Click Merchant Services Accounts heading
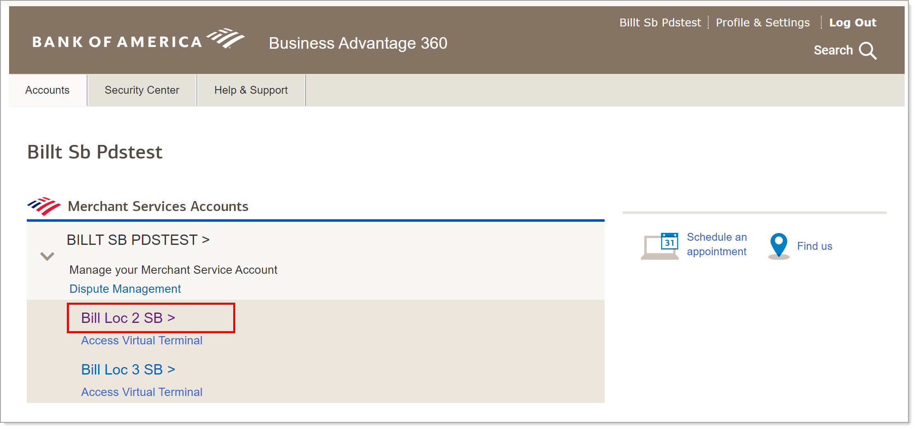 click(x=158, y=206)
